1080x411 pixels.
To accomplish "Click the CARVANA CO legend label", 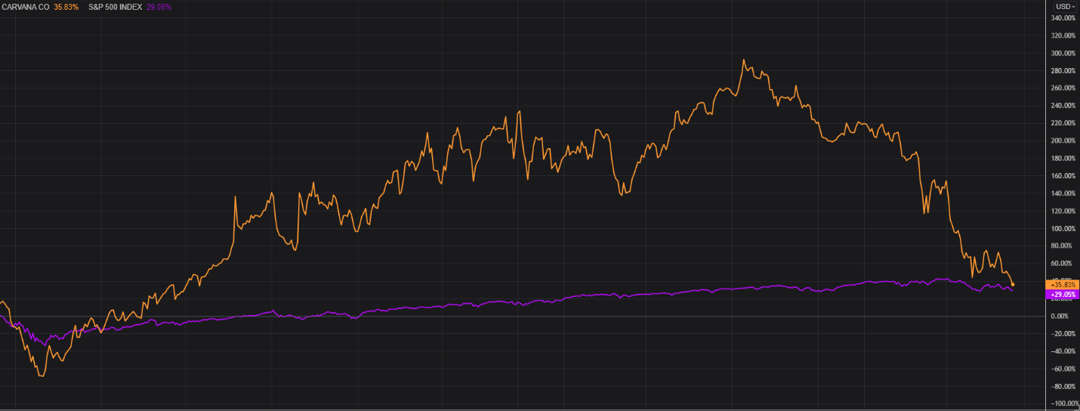I will 26,6.
